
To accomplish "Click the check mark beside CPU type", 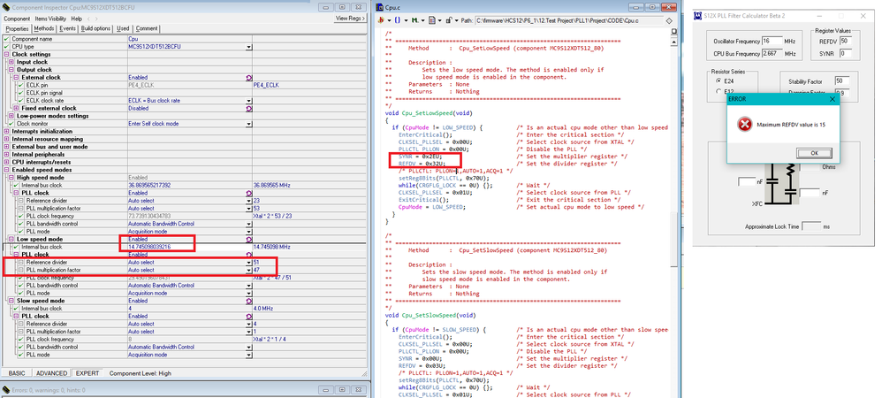I will click(6, 47).
